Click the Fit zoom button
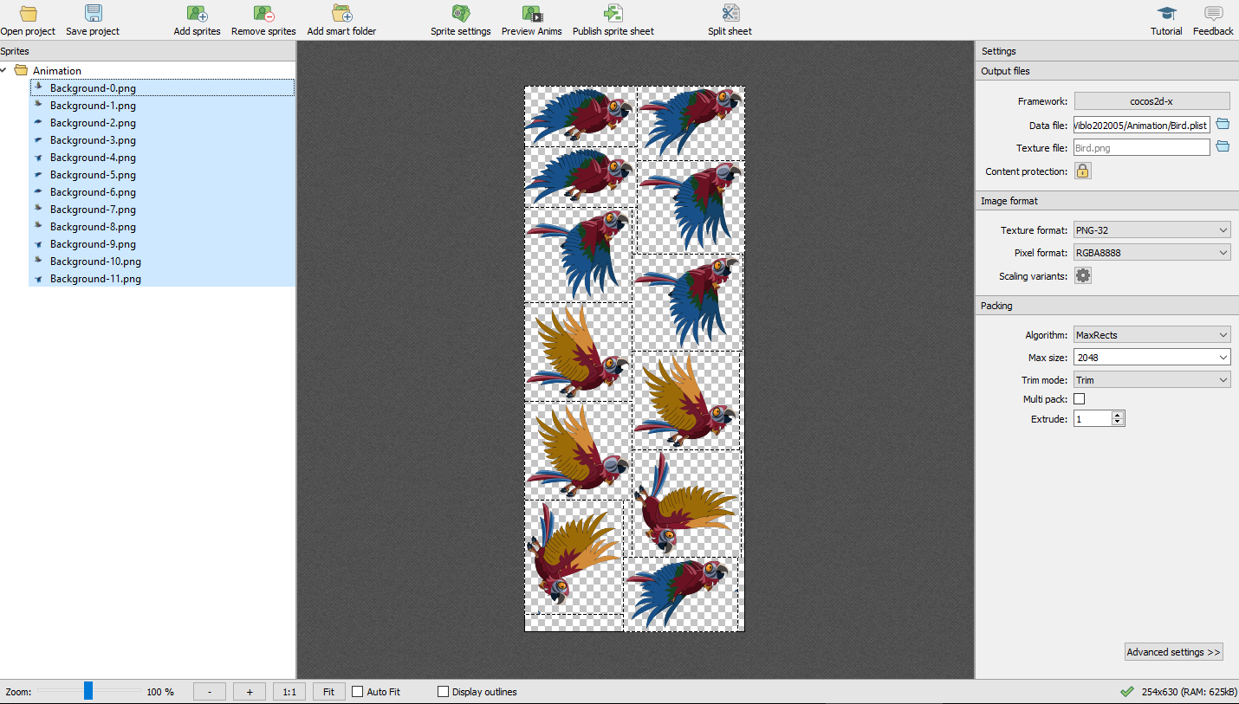The width and height of the screenshot is (1239, 704). 328,692
